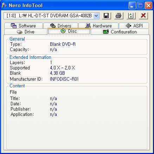Click the Capacity 'n/a' value
Image resolution: width=154 pixels, height=154 pixels.
(x=53, y=50)
